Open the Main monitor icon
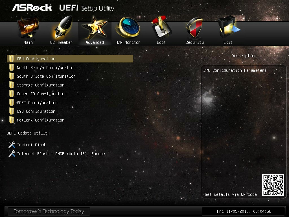This screenshot has height=217, width=289. [x=28, y=28]
